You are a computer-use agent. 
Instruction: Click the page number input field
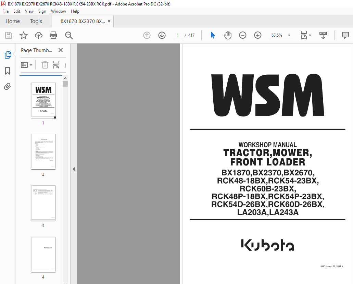click(x=178, y=35)
